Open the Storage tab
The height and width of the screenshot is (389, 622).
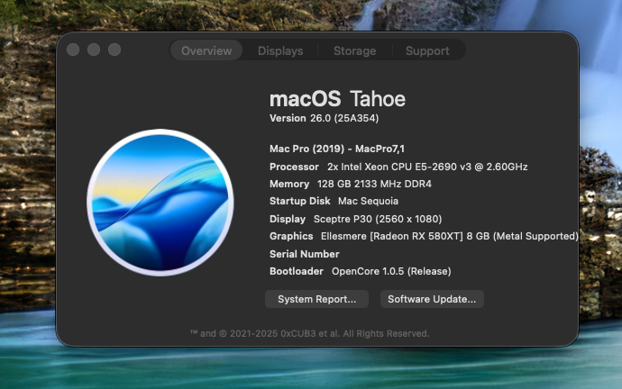click(354, 50)
